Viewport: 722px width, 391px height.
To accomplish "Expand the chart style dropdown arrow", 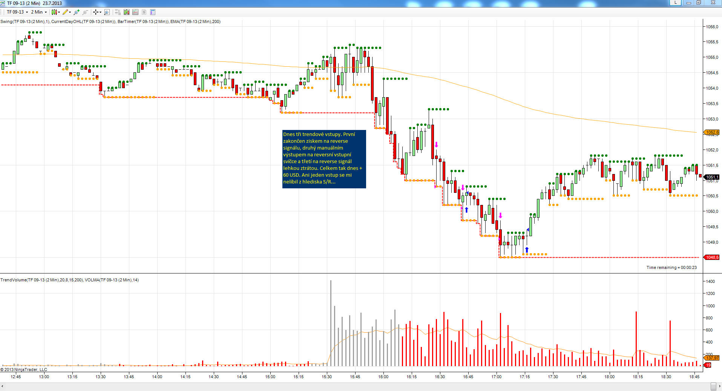I will click(59, 12).
